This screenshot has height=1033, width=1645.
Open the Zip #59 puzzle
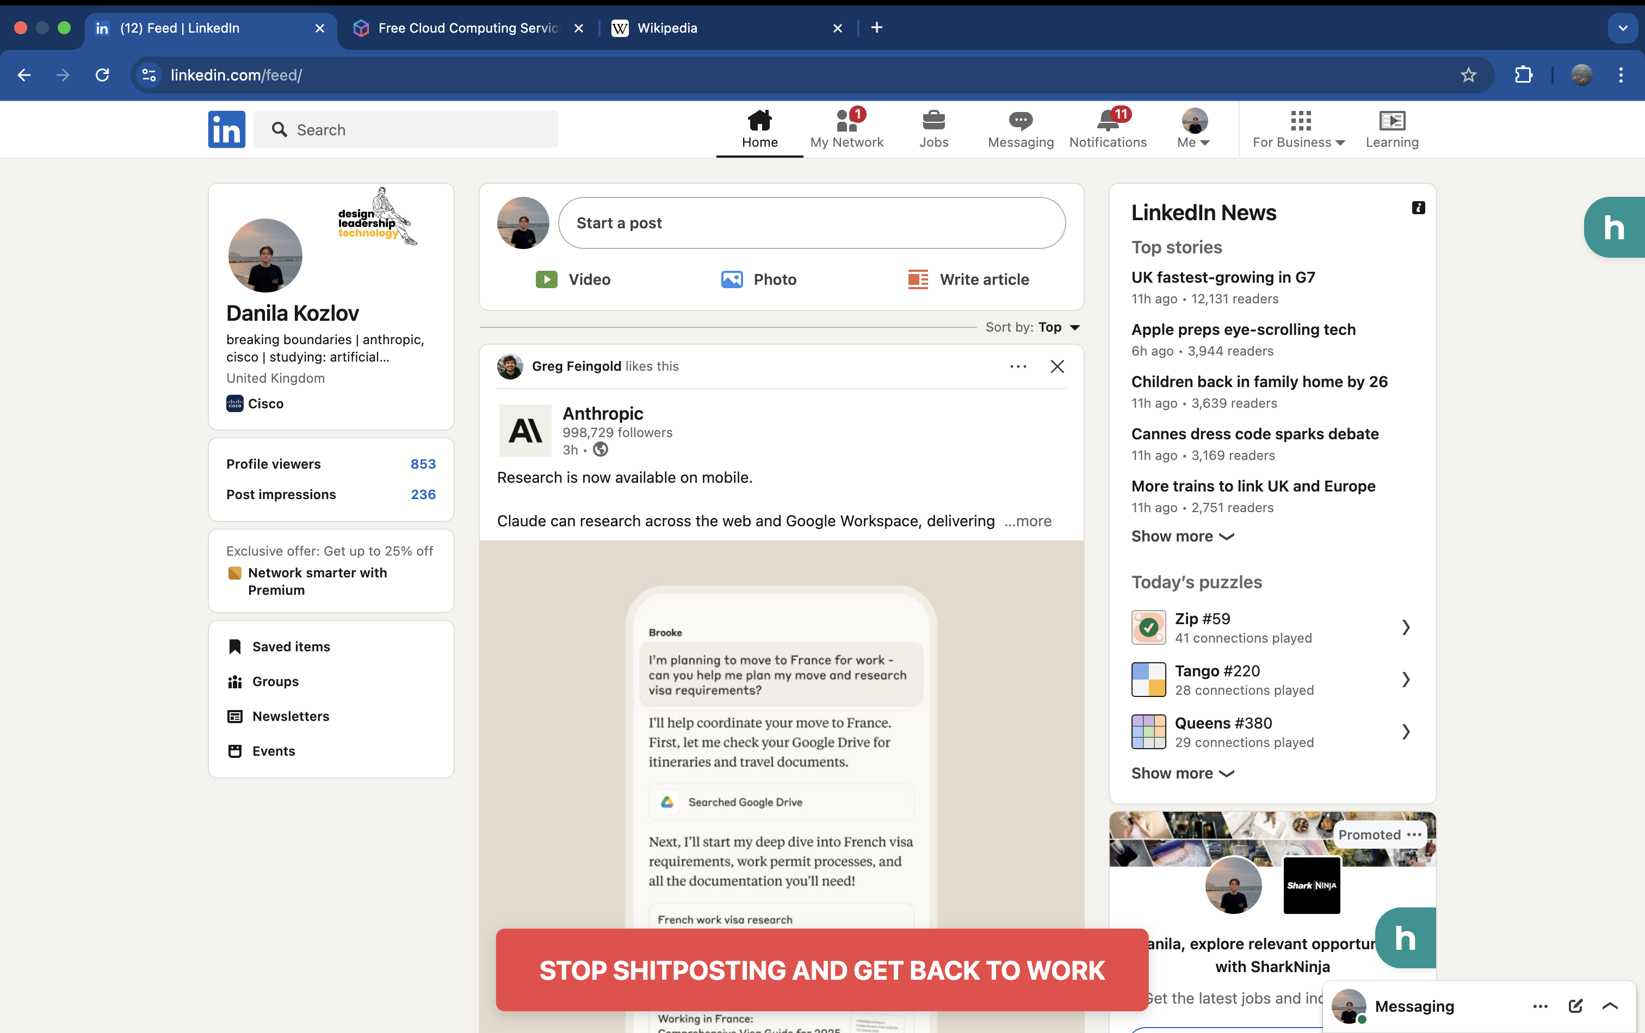1271,627
